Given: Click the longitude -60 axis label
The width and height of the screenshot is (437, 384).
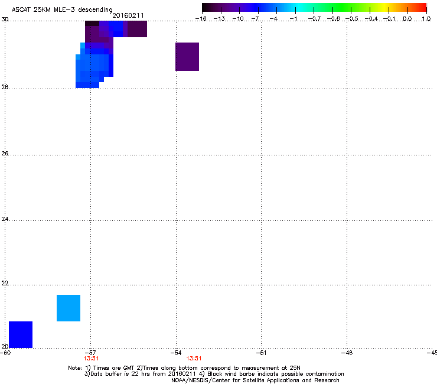Looking at the screenshot, I should coord(5,353).
